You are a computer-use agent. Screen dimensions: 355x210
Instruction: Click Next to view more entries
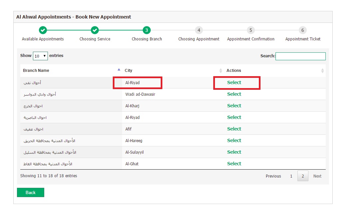coord(317,176)
